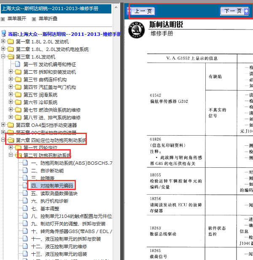Expand 第四章 OA4型5挡手动变速器 node
The height and width of the screenshot is (260, 253).
[3, 124]
